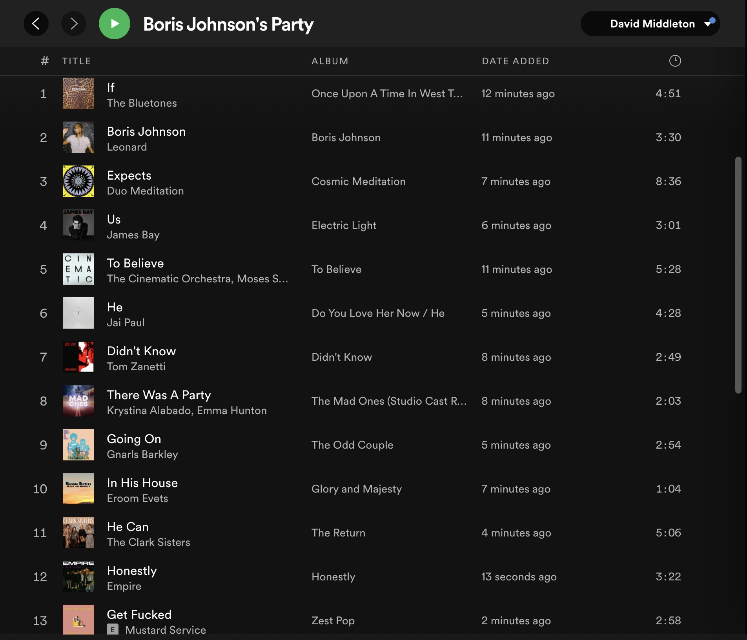Play the Boris Johnson's Party playlist
The height and width of the screenshot is (640, 747).
(115, 24)
